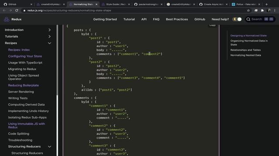
Task: Open Recipes: Index in the sidebar
Action: [x=19, y=50]
